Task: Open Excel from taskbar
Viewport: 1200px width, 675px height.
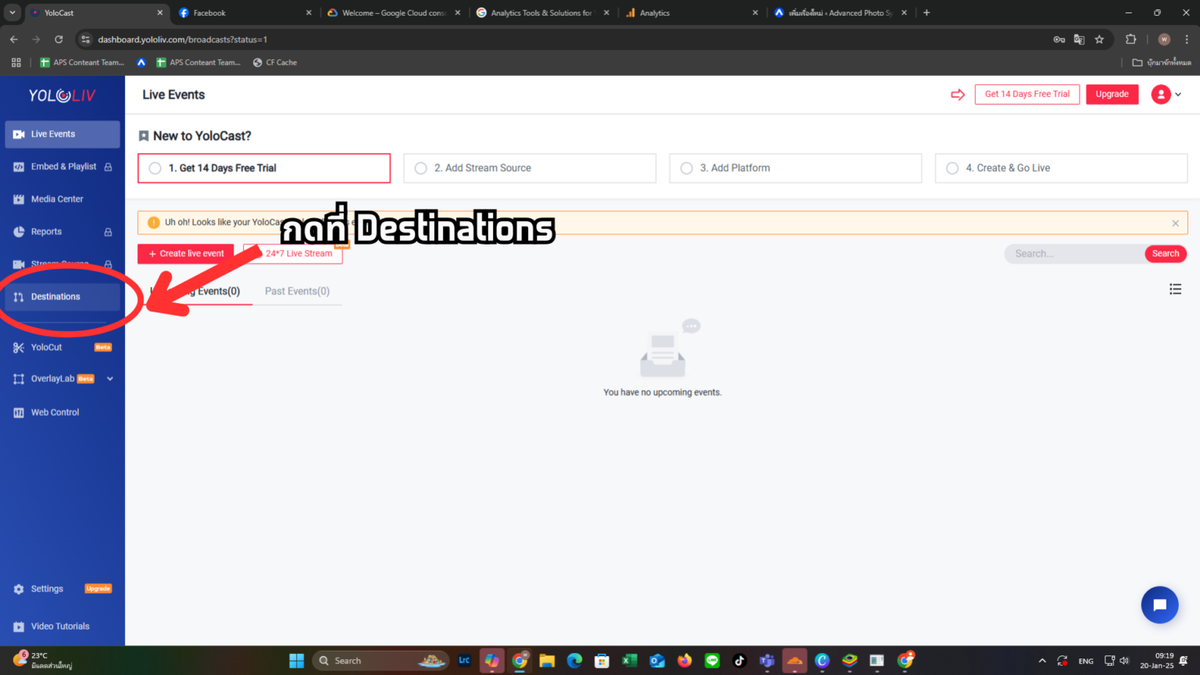Action: tap(630, 661)
